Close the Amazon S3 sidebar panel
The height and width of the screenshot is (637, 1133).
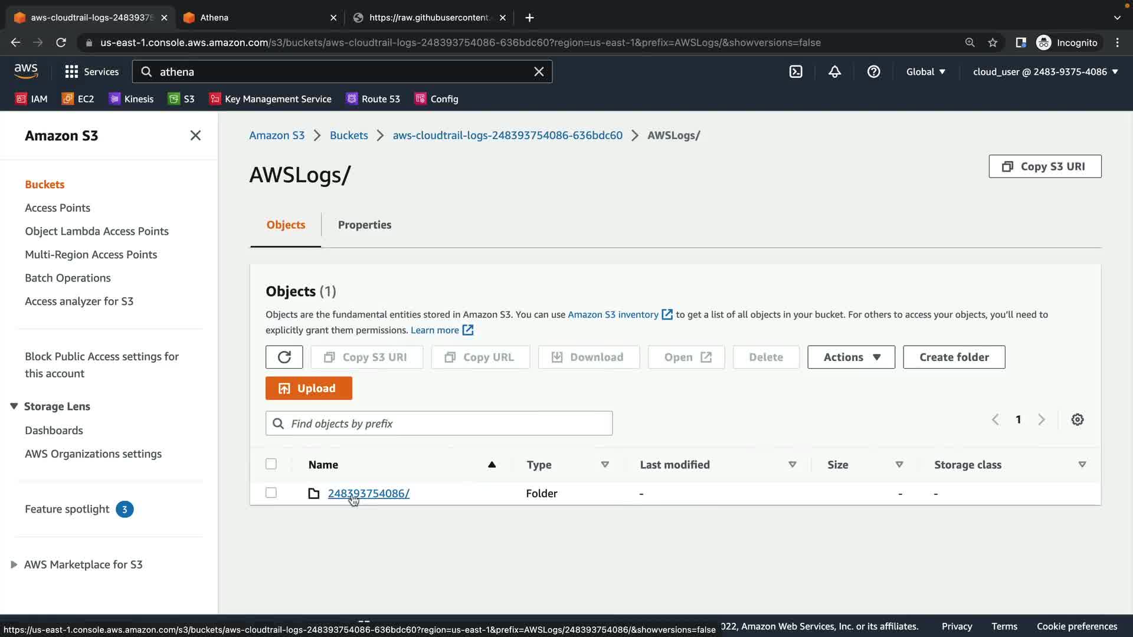195,136
